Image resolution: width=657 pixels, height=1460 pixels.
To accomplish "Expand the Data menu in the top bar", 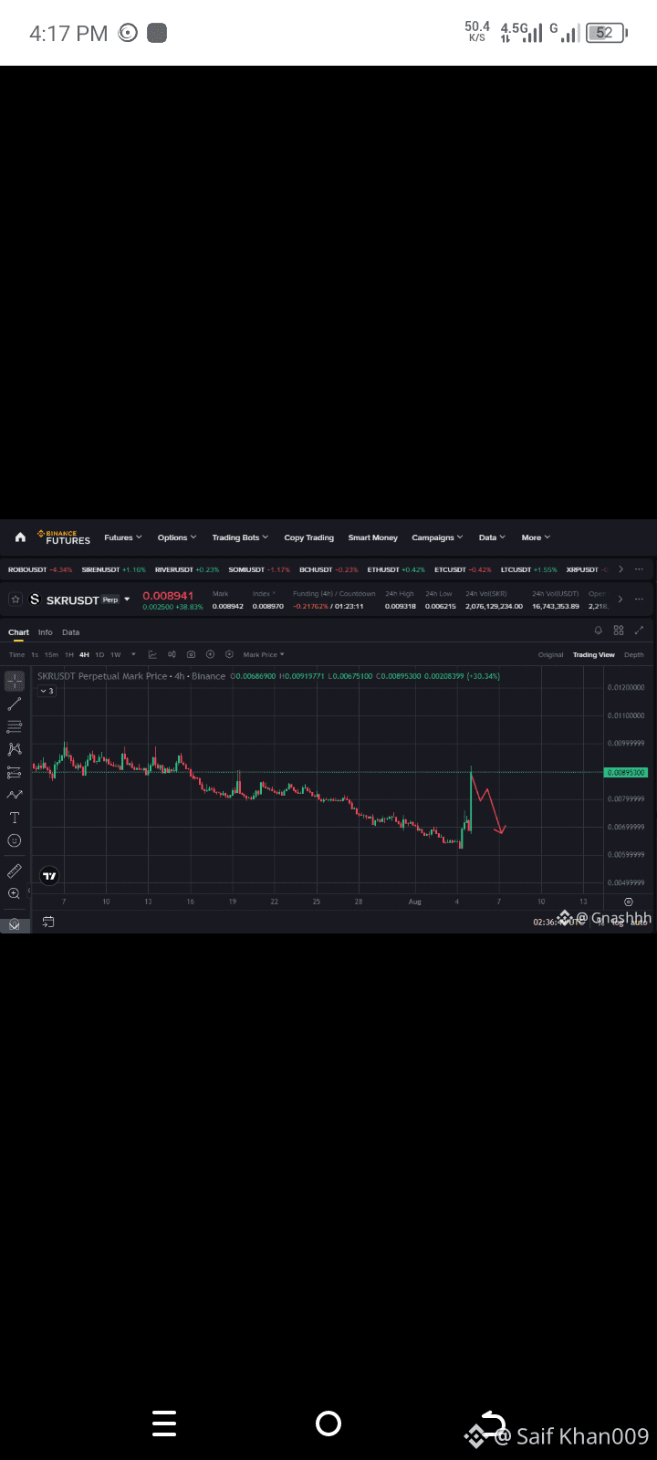I will (x=492, y=537).
